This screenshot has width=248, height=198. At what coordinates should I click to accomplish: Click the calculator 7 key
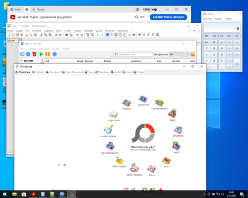206,48
